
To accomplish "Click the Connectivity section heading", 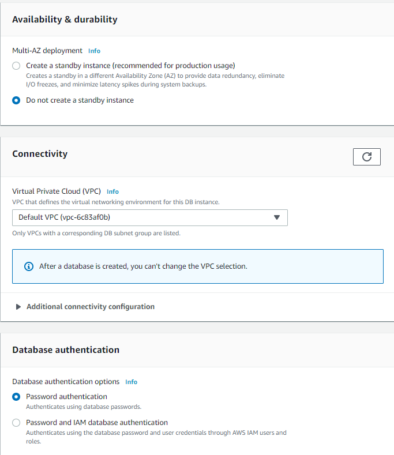I will point(40,154).
